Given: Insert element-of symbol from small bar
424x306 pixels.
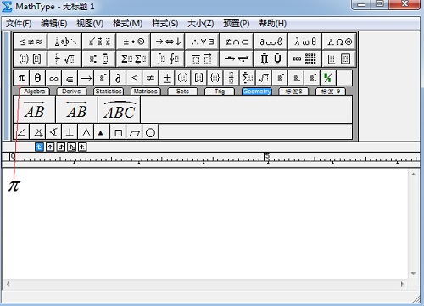Looking at the screenshot, I should point(70,78).
